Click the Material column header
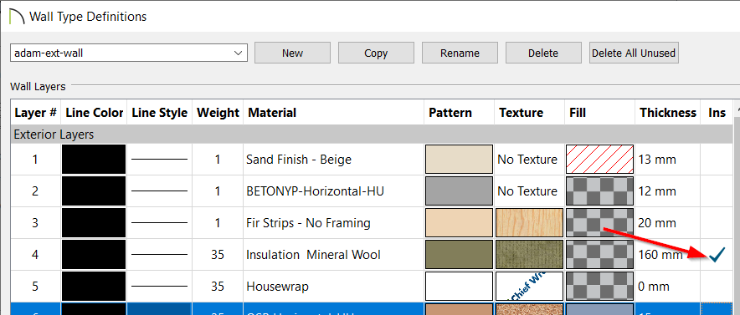740x315 pixels. pos(334,113)
